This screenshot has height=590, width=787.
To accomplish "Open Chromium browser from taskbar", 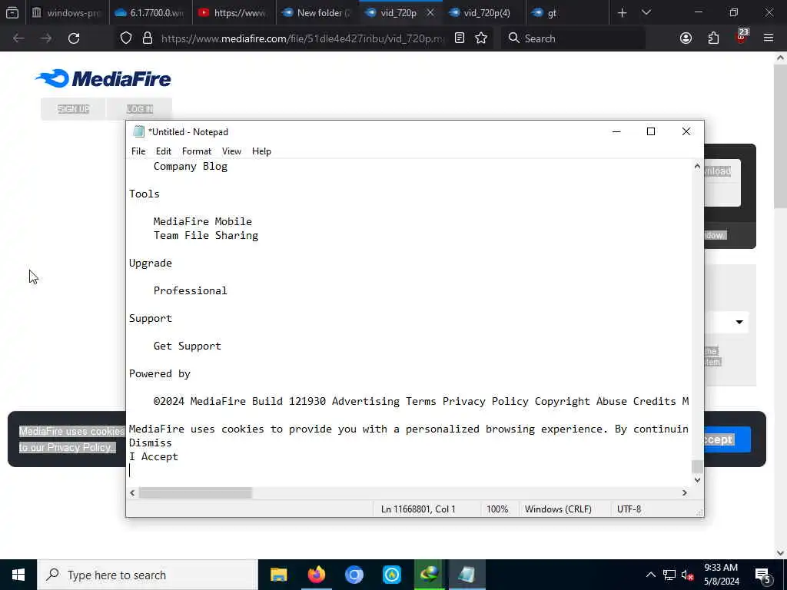I will coord(354,575).
